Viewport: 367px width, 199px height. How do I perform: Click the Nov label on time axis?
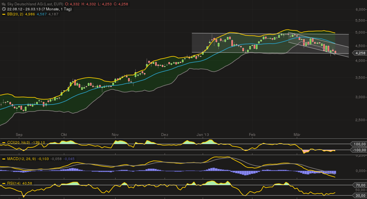(115, 135)
